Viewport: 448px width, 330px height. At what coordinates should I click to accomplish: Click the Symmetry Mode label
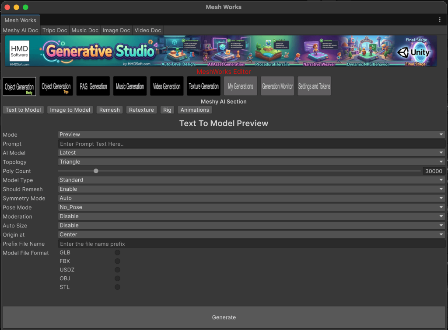pyautogui.click(x=24, y=198)
